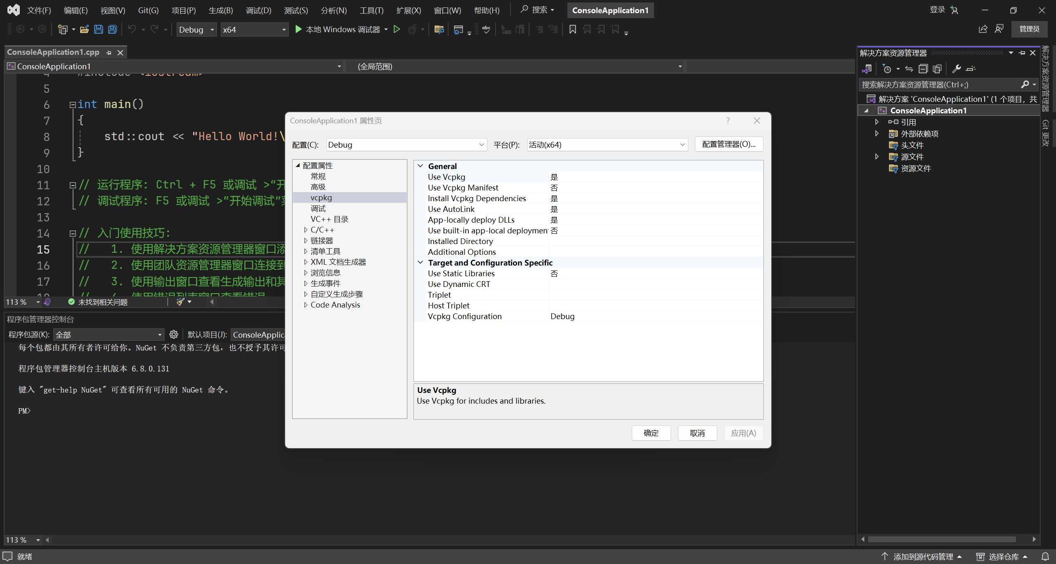Click the wrench properties icon in Solution Explorer
This screenshot has width=1056, height=564.
[956, 69]
